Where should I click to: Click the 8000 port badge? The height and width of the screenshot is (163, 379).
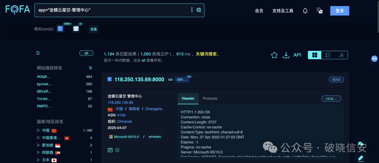point(336,80)
